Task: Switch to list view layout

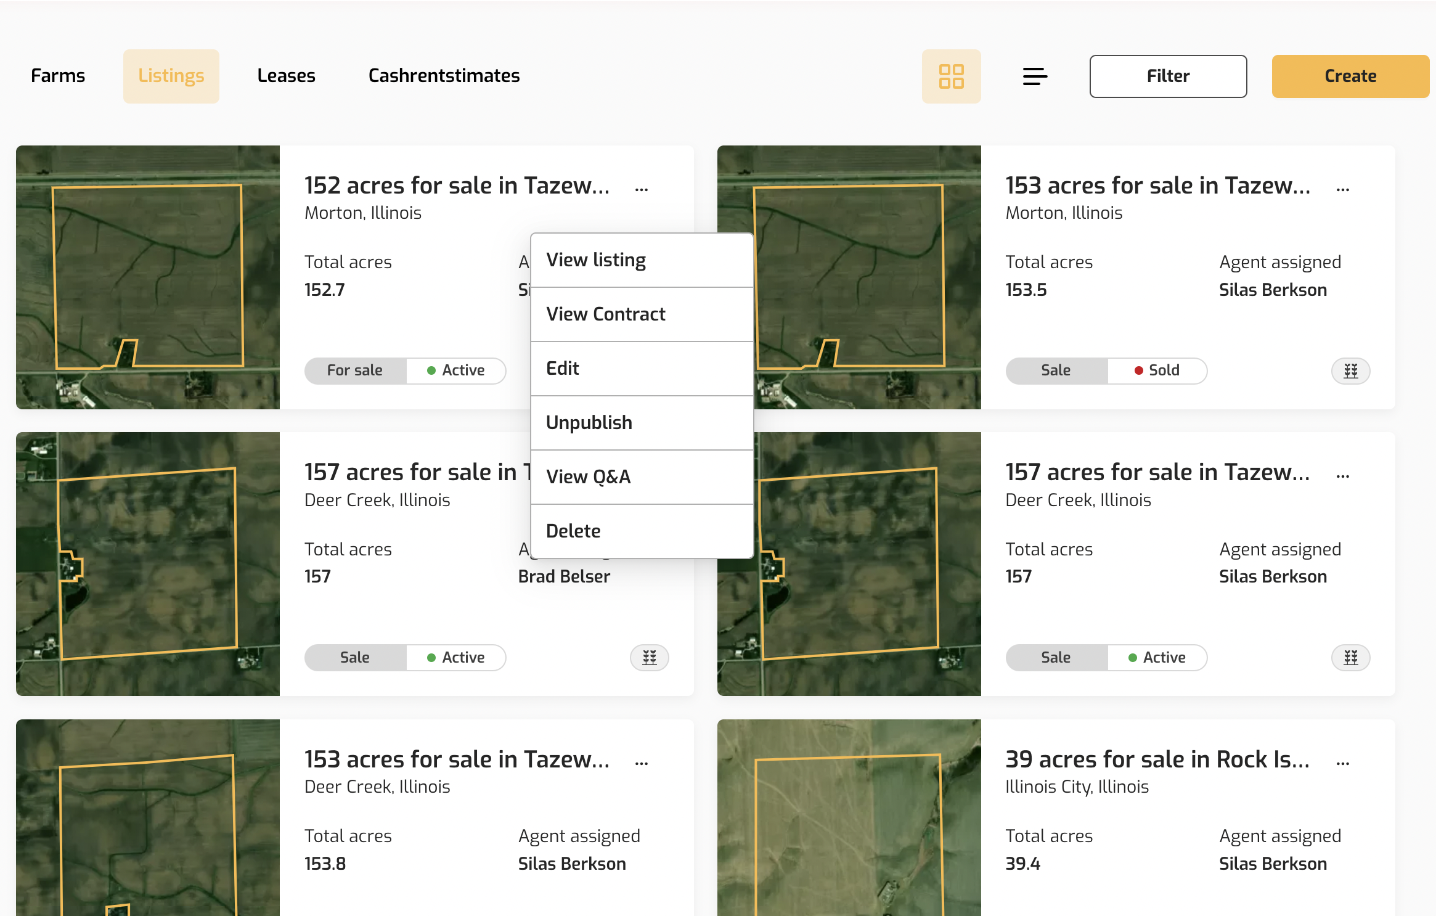Action: click(1035, 76)
